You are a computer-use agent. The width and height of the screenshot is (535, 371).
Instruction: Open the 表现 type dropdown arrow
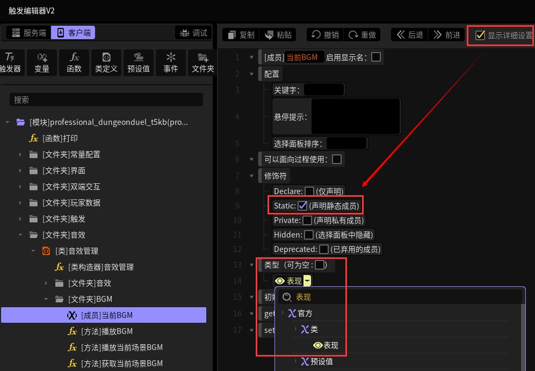[x=307, y=281]
